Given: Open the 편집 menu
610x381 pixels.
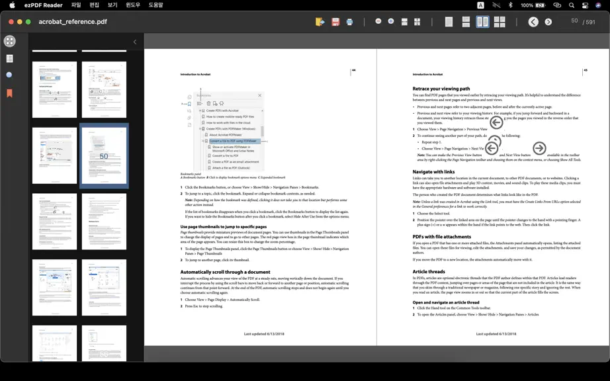Looking at the screenshot, I should [94, 5].
